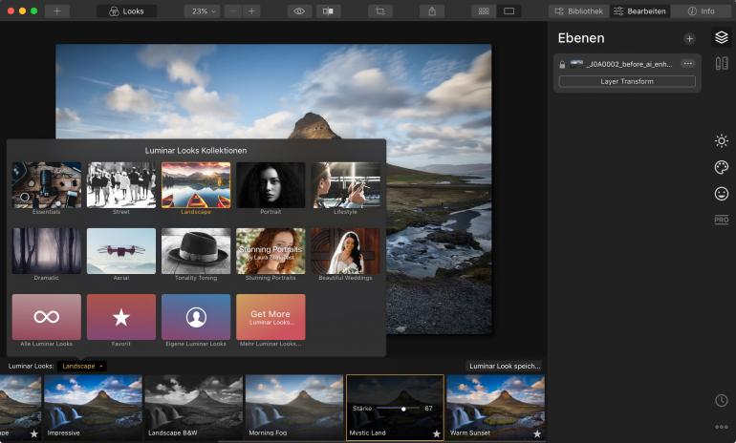Apply the Impressive look
Screen dimensions: 736x443
[x=93, y=407]
